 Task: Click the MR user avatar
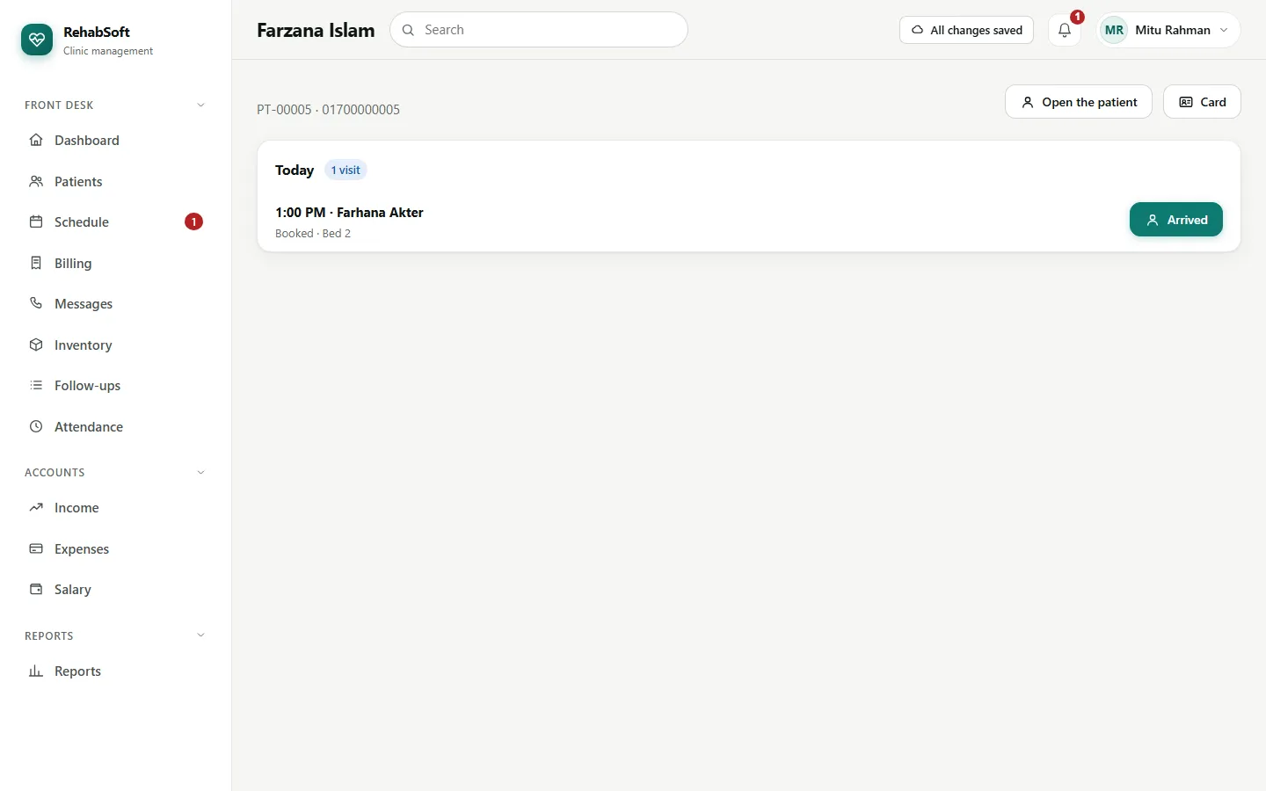tap(1114, 30)
